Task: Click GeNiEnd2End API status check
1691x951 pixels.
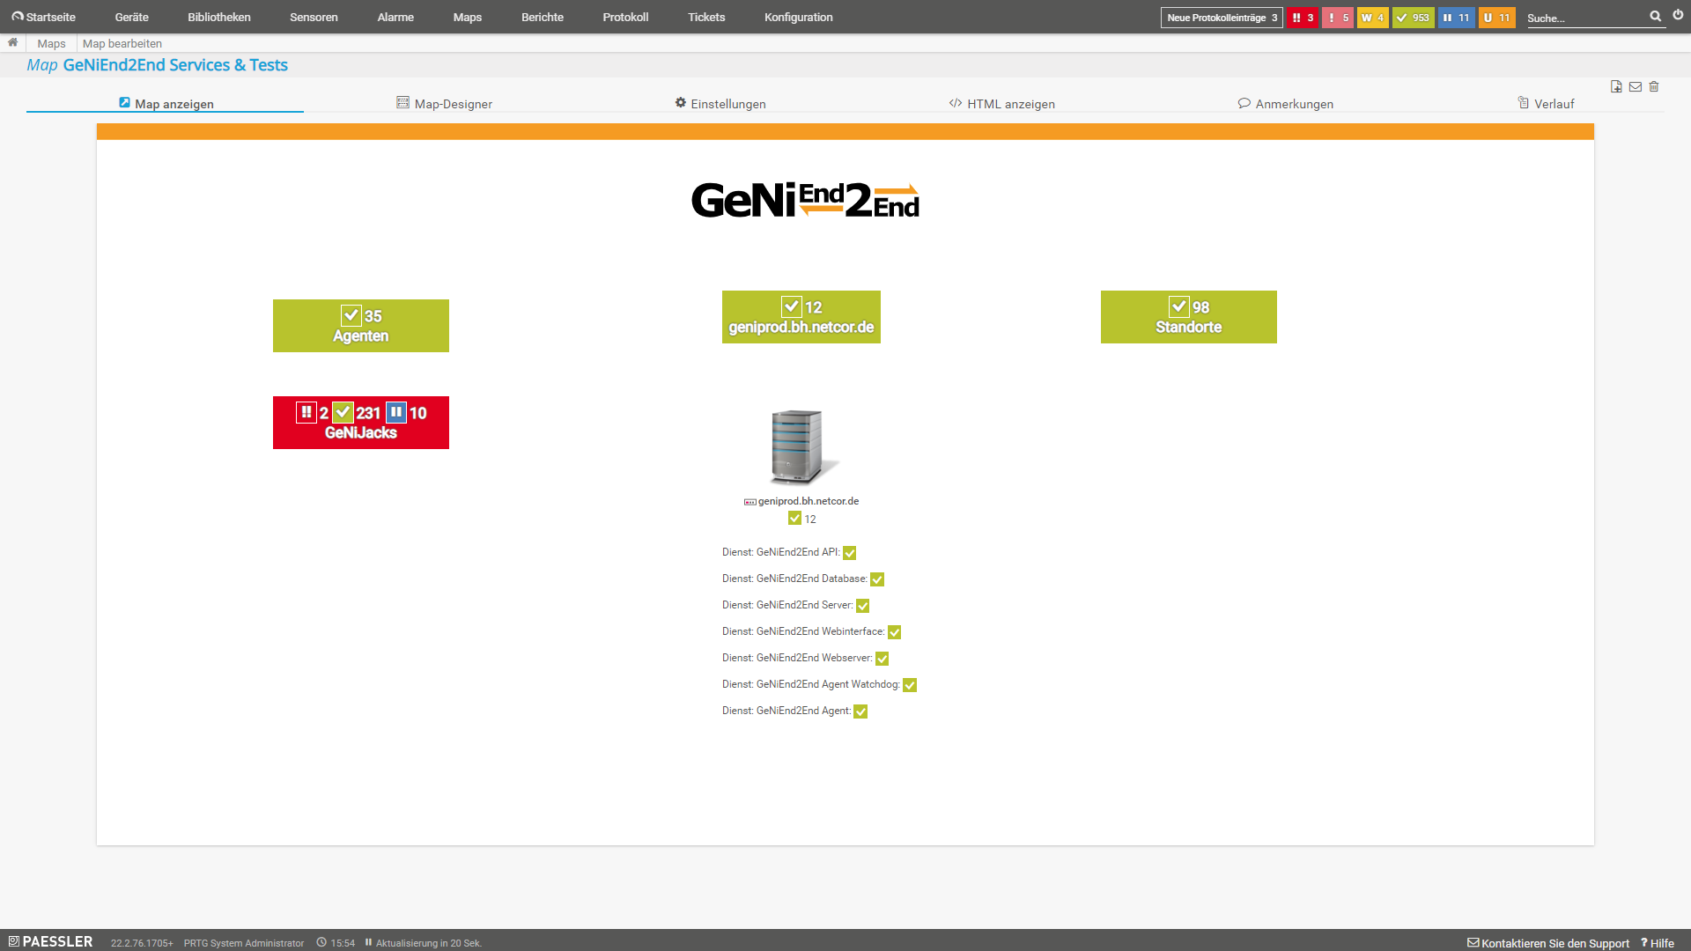Action: [850, 553]
